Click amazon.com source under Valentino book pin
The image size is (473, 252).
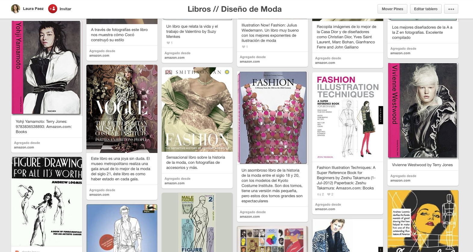click(175, 58)
